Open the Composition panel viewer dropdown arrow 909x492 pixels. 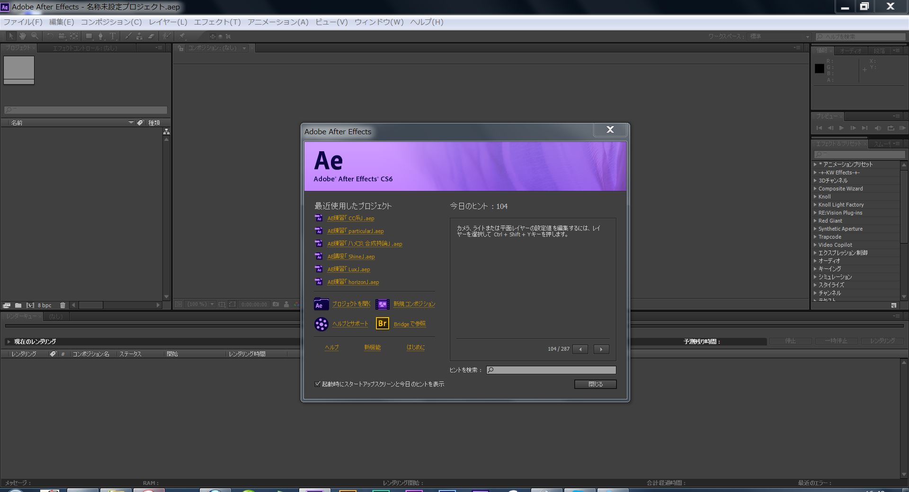tap(244, 48)
